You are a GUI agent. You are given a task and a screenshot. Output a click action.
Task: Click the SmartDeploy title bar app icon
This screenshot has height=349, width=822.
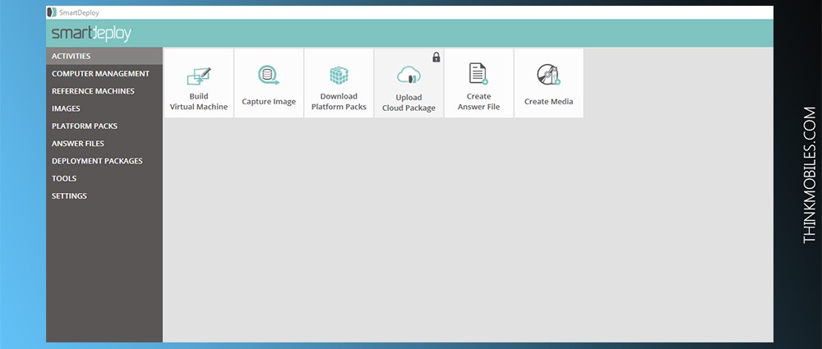coord(51,12)
